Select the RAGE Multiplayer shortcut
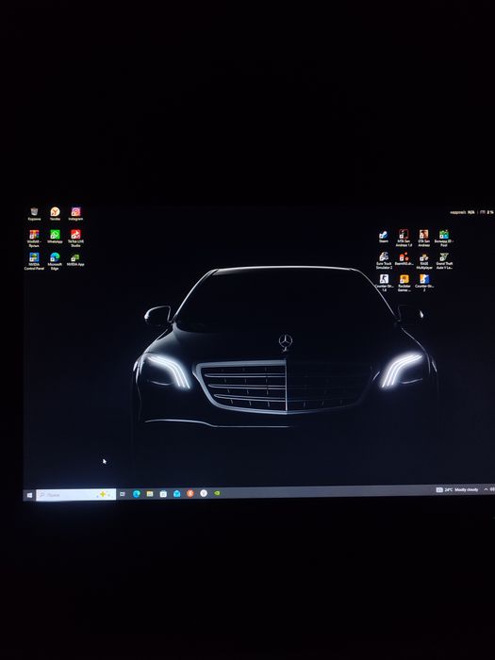Screen dimensions: 495x660 coord(424,261)
